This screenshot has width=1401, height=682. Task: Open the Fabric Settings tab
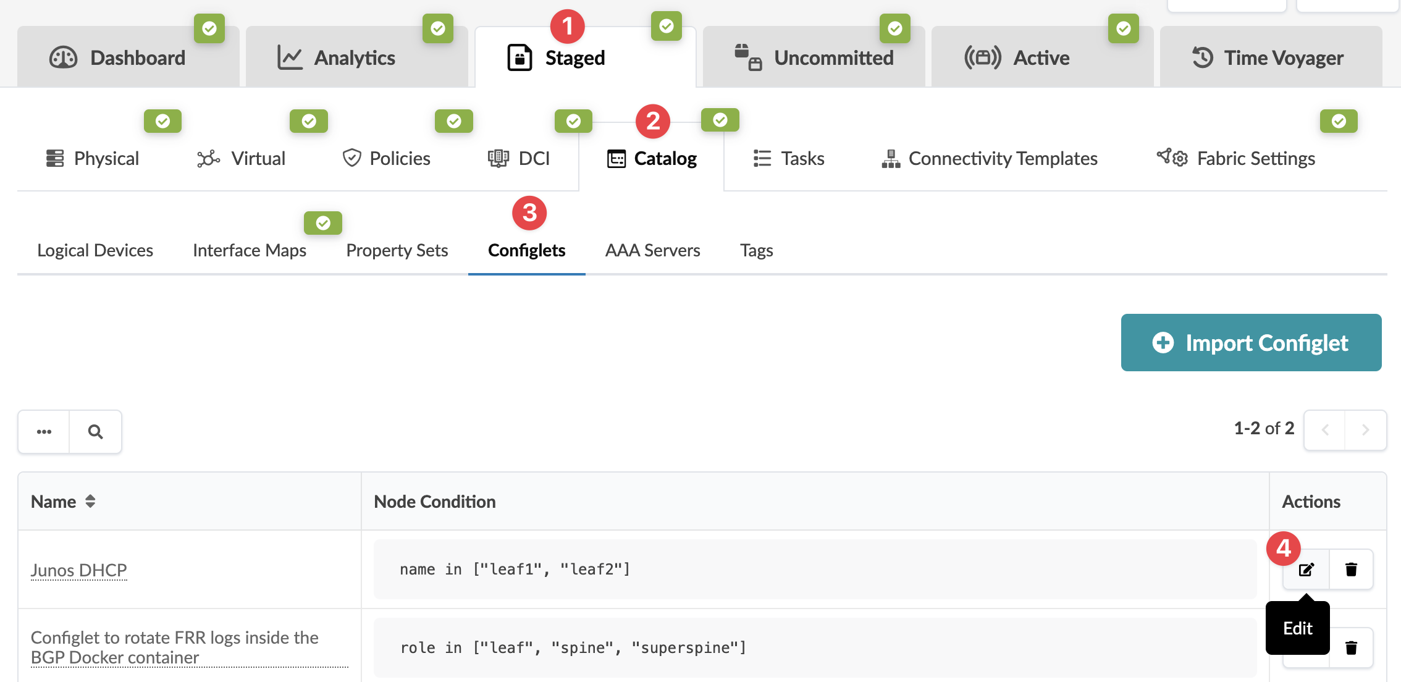[x=1236, y=159]
